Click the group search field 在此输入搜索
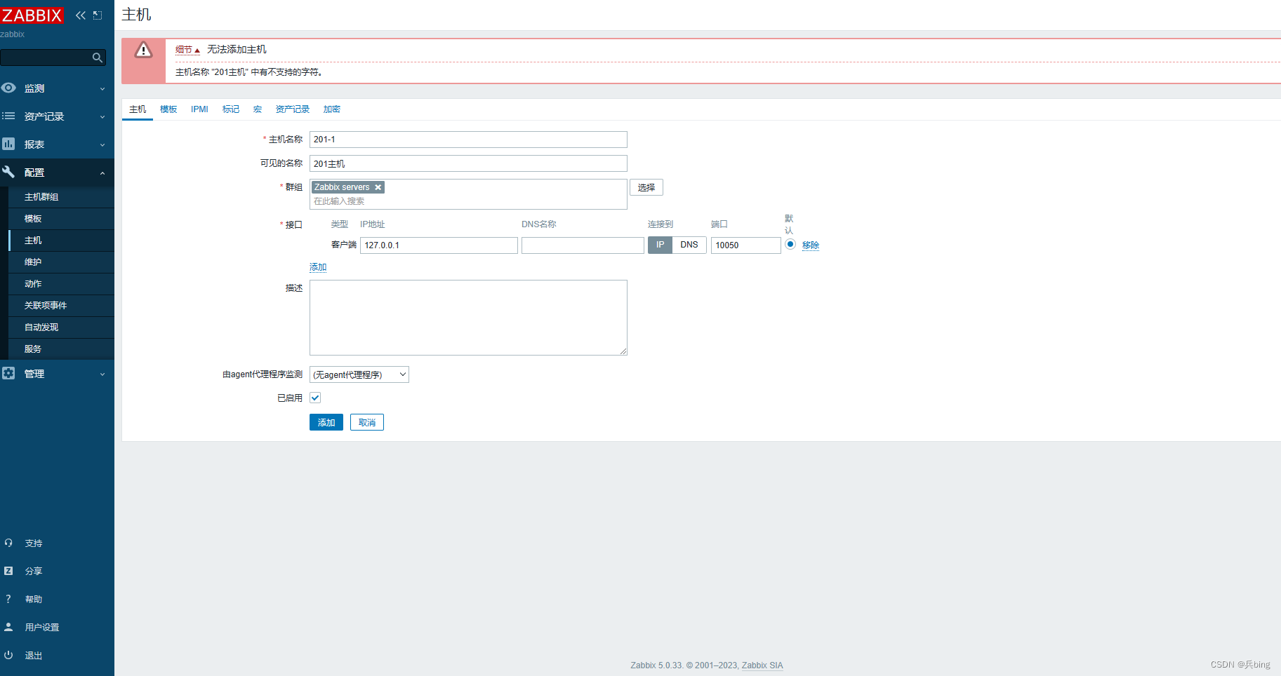1281x676 pixels. pos(468,201)
